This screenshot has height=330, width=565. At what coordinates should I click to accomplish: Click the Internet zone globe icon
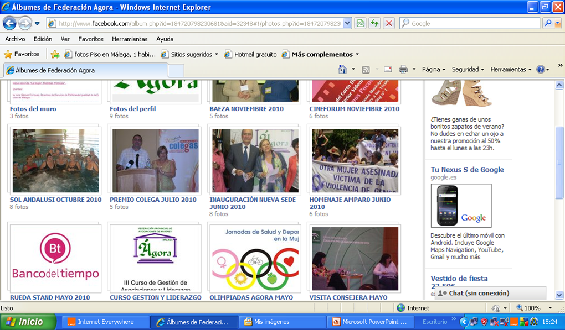coord(400,308)
